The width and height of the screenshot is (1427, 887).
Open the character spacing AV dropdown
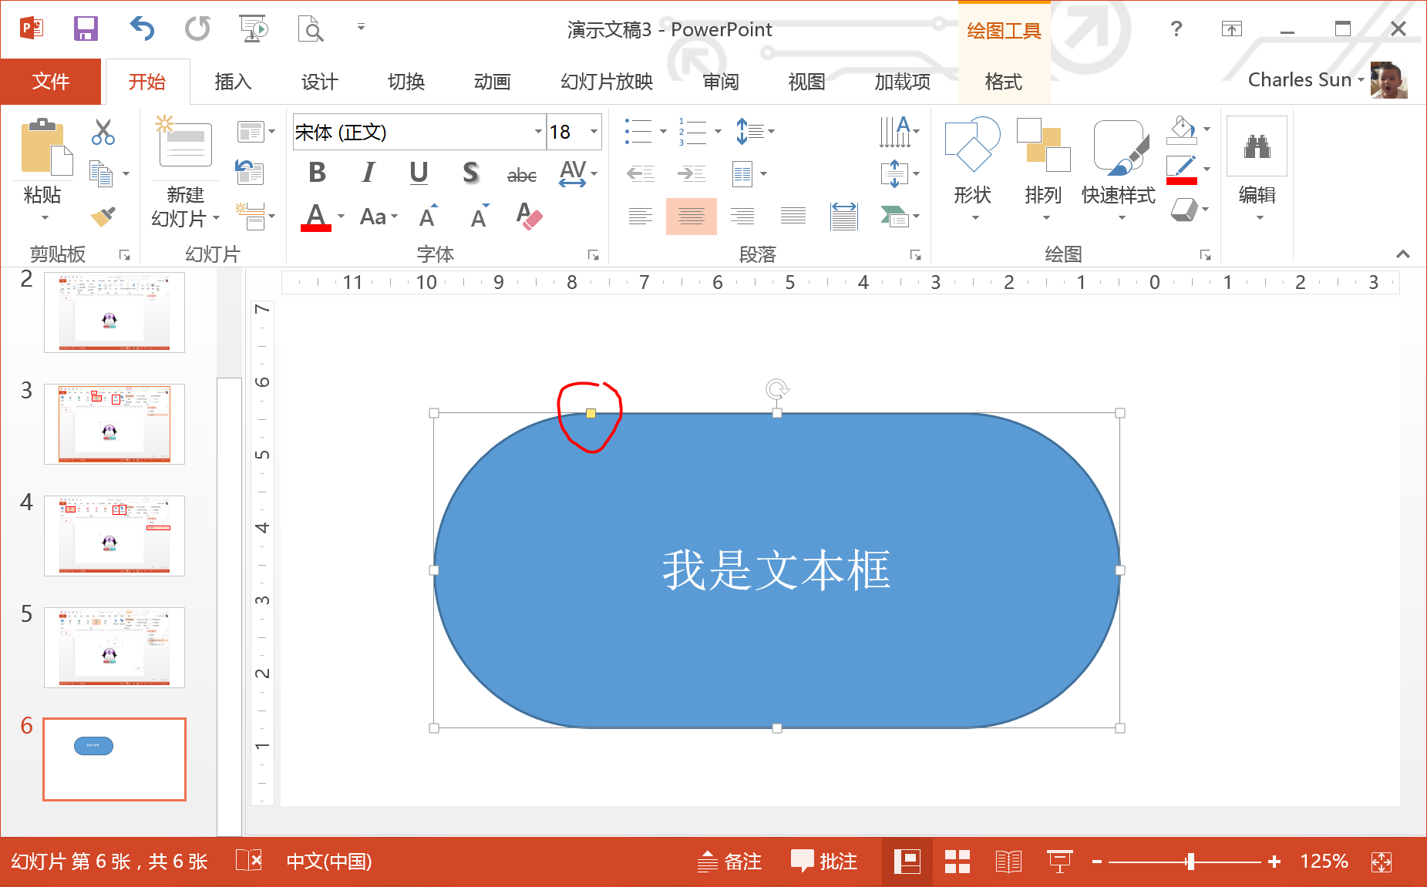(578, 173)
